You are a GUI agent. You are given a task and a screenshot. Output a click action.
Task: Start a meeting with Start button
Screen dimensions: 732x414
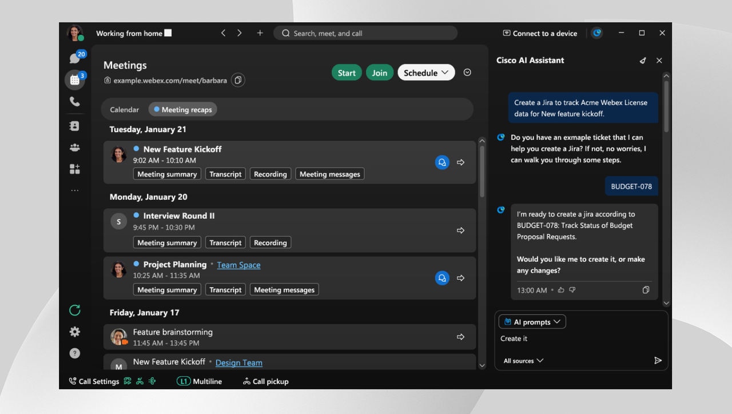pos(347,73)
